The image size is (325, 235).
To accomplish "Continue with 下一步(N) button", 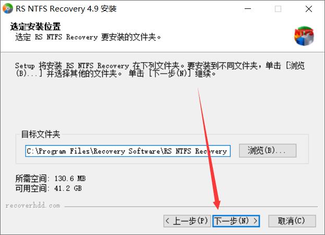I will (x=236, y=221).
